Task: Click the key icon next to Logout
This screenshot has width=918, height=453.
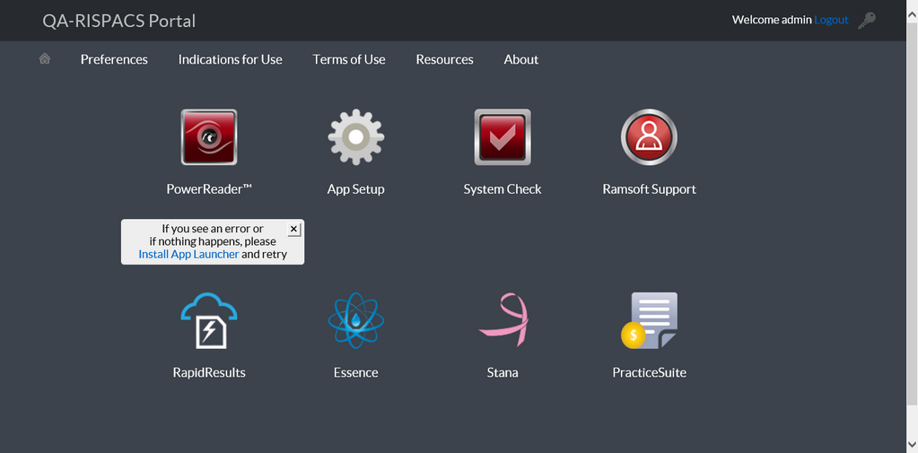Action: 867,20
